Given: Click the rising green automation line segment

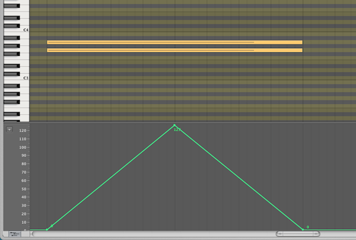Looking at the screenshot, I should pyautogui.click(x=113, y=176).
